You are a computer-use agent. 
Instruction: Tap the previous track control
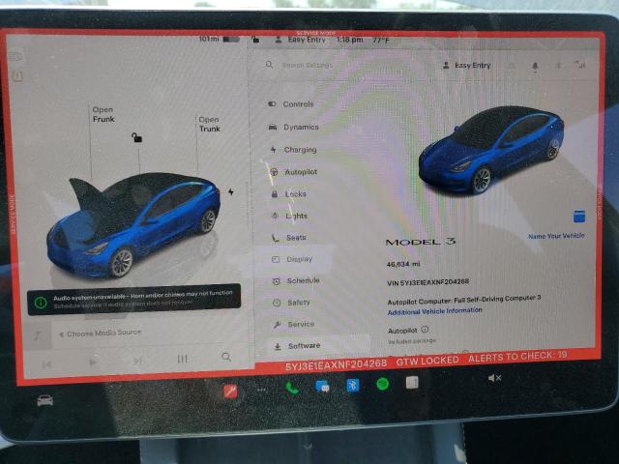(46, 364)
